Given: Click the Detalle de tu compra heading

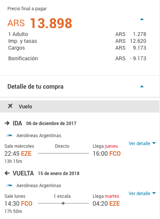Looking at the screenshot, I should (35, 87).
